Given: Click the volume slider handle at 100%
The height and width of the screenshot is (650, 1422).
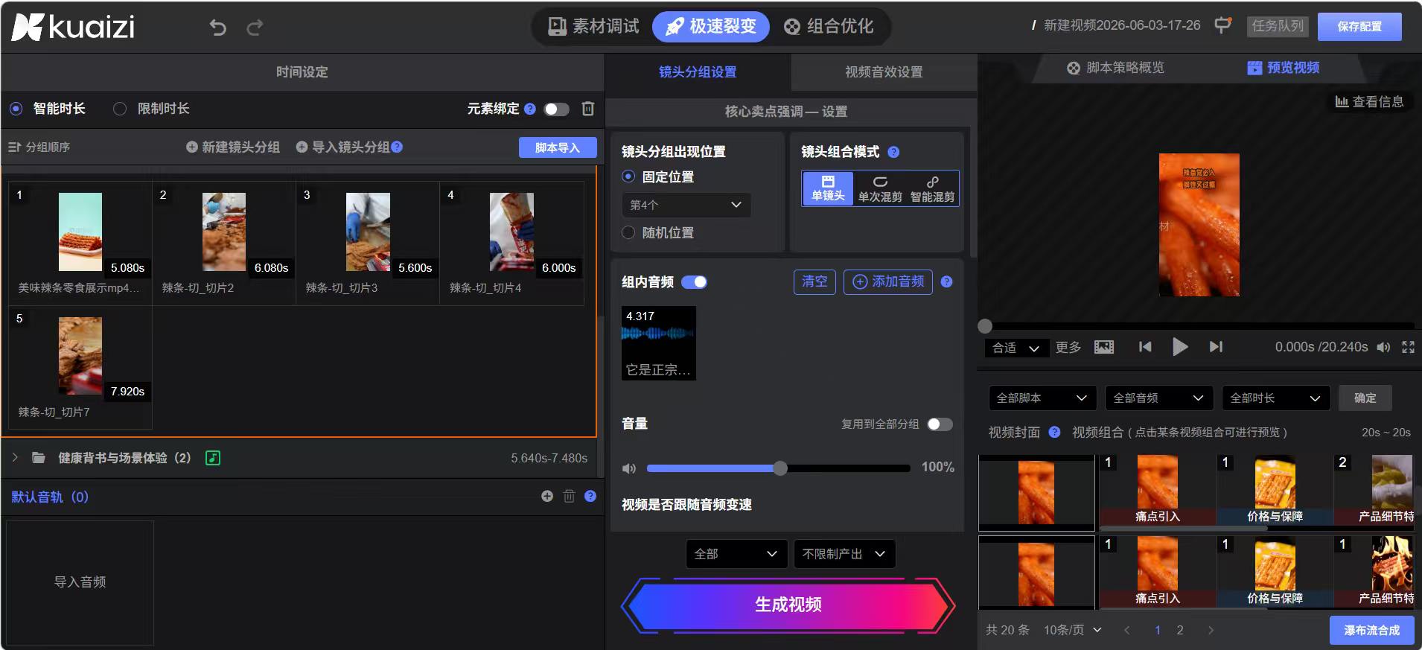Looking at the screenshot, I should [x=780, y=468].
